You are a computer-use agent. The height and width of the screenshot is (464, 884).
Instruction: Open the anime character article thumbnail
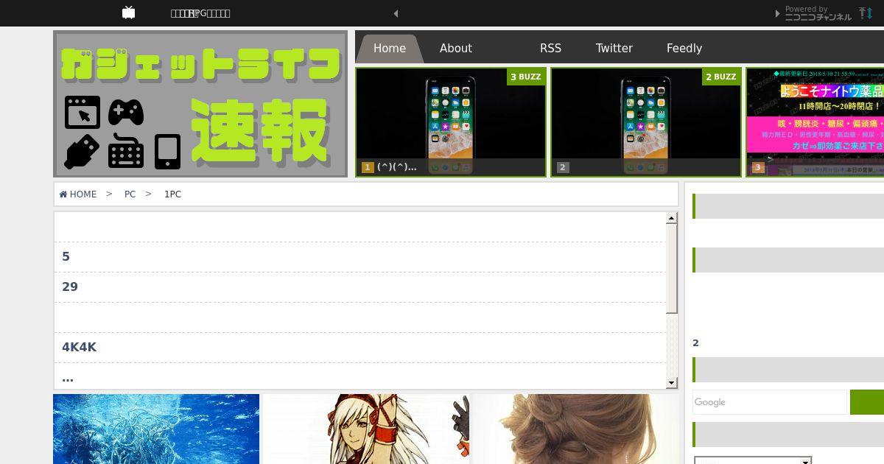(x=366, y=429)
